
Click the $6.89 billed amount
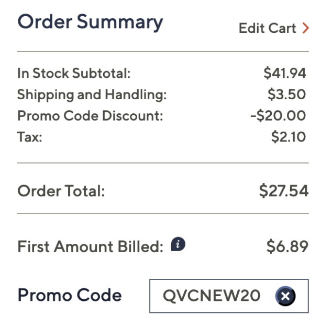coord(287,246)
